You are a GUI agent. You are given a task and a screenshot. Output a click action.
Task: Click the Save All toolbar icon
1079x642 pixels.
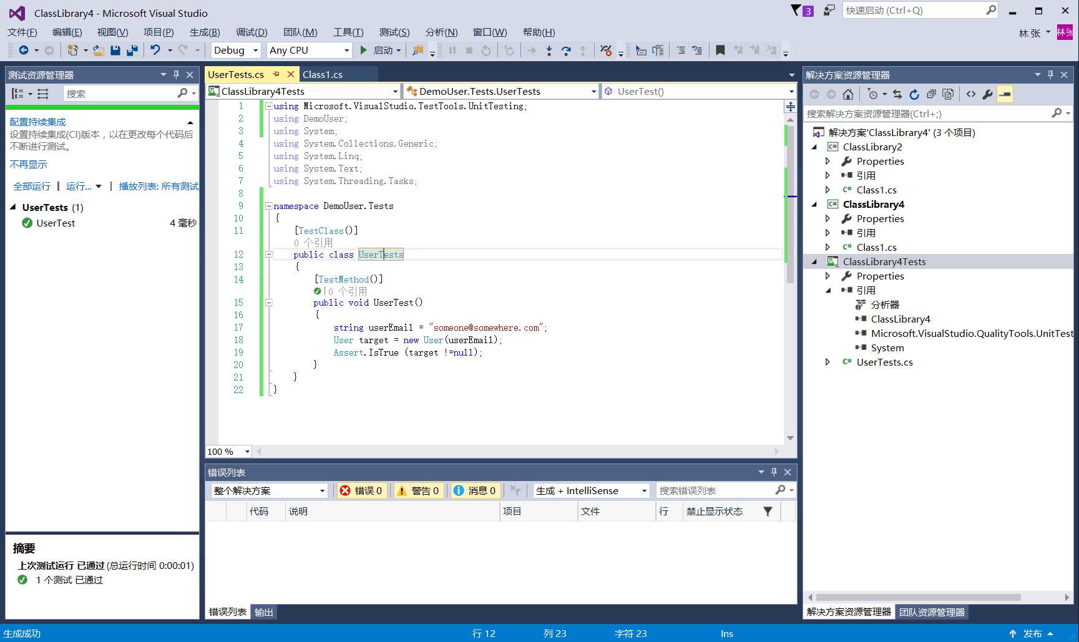[132, 51]
